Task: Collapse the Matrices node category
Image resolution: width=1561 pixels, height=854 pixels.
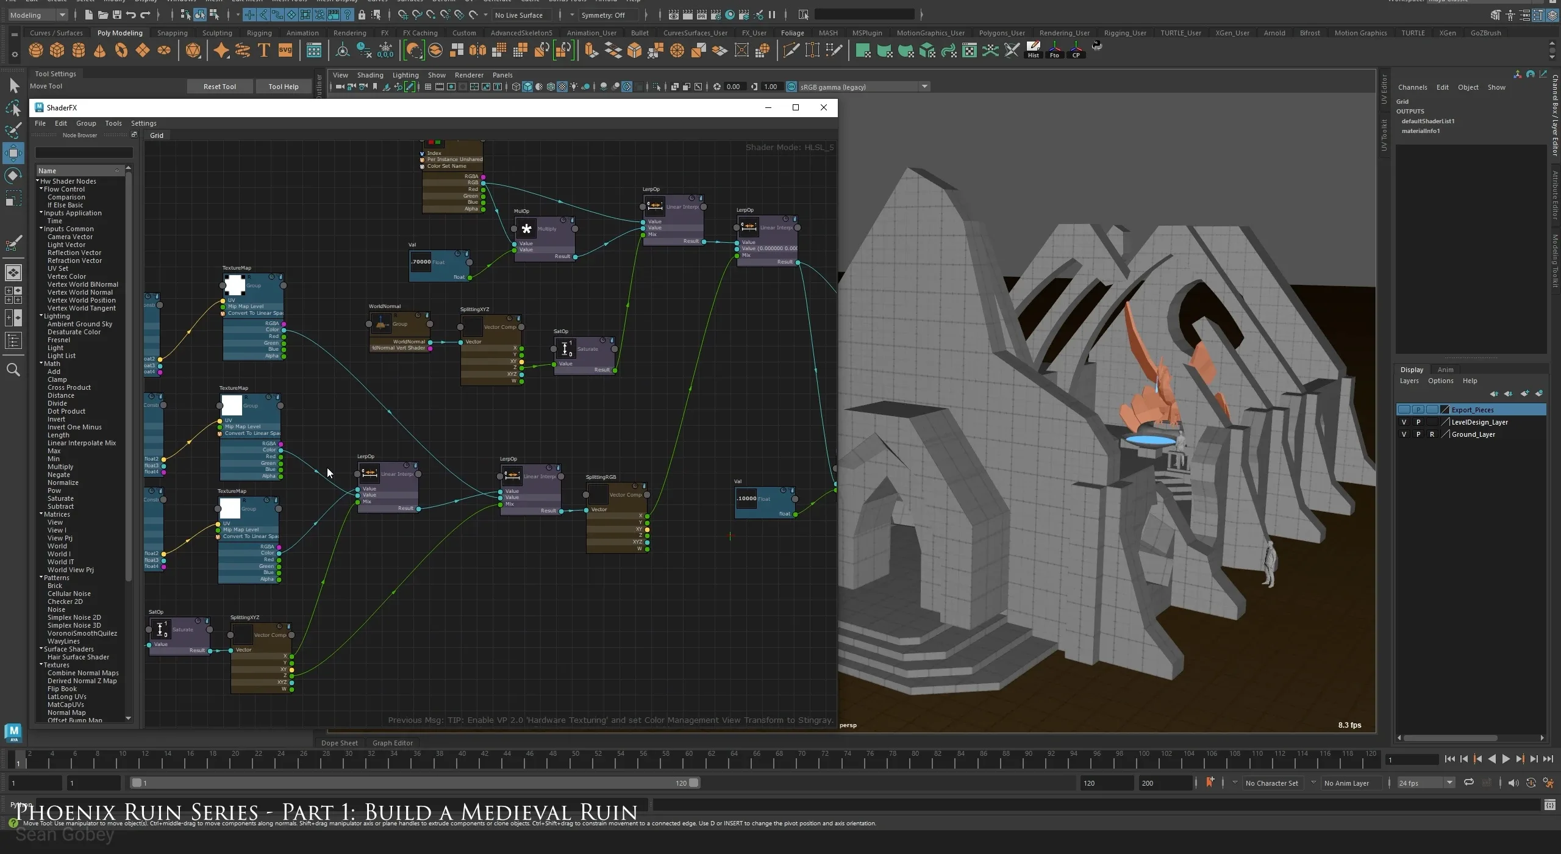Action: (x=41, y=514)
